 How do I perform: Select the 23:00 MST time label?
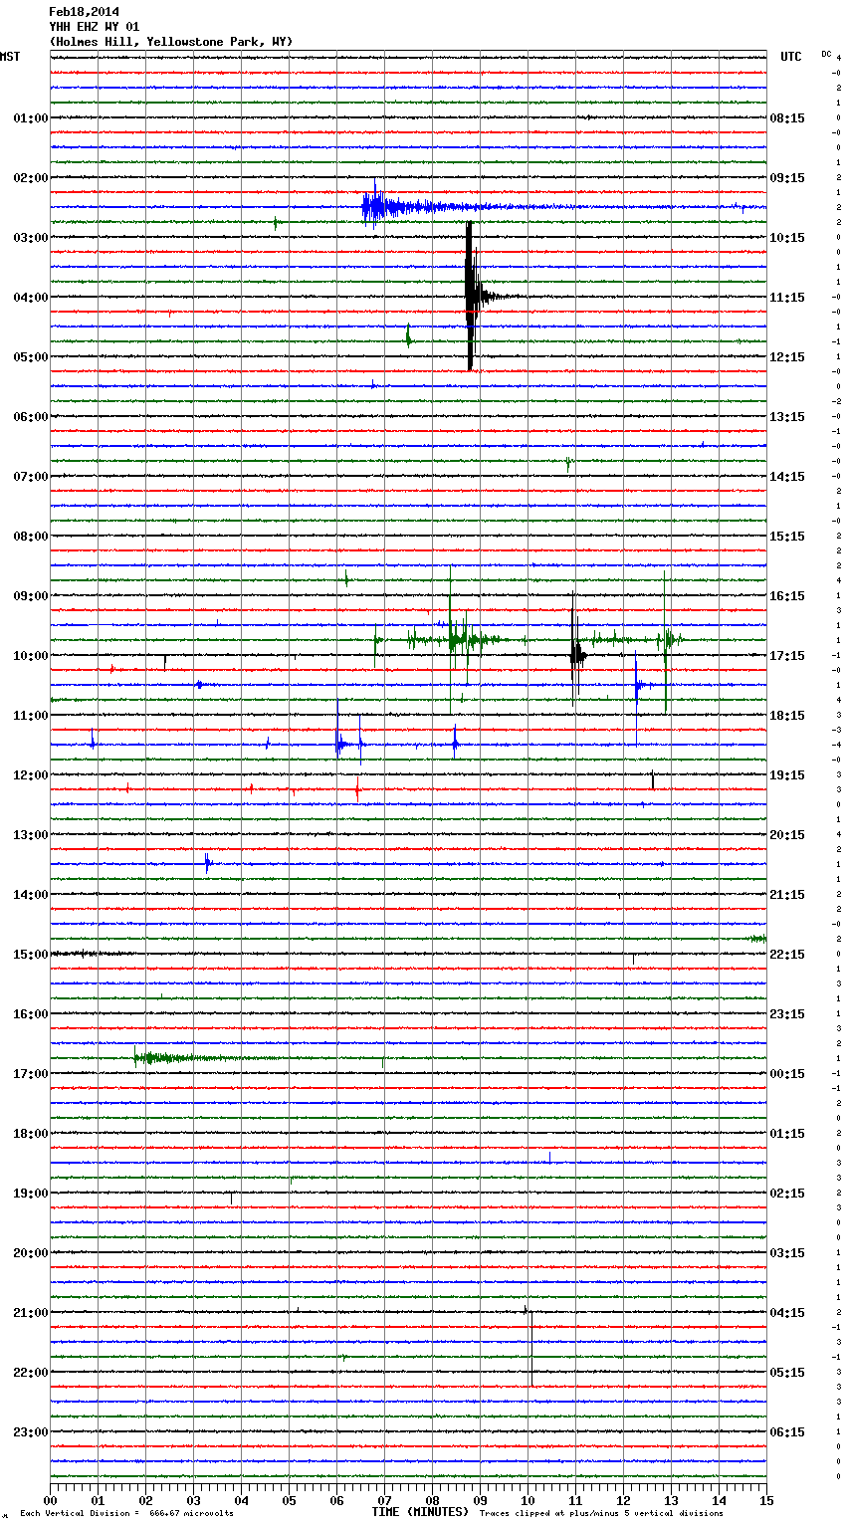30,1432
